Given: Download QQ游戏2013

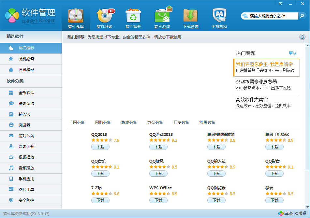Looking at the screenshot, I should click(158, 147).
